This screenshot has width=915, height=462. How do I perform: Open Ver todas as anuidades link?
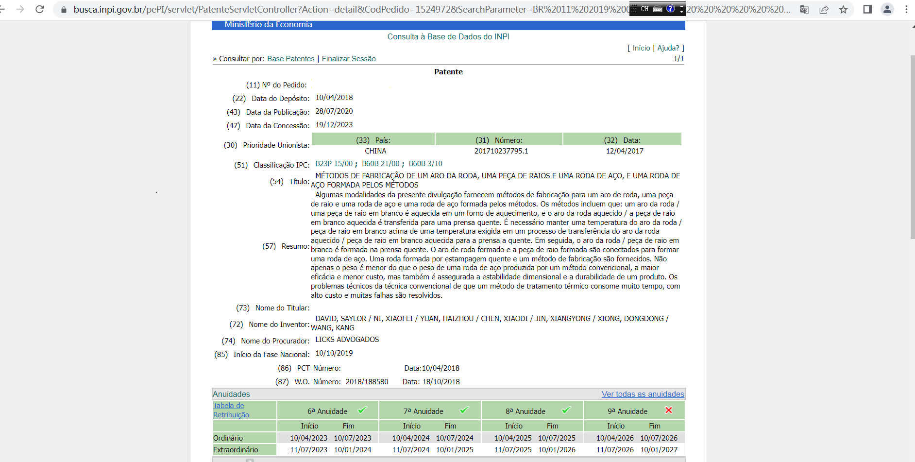[x=643, y=394]
